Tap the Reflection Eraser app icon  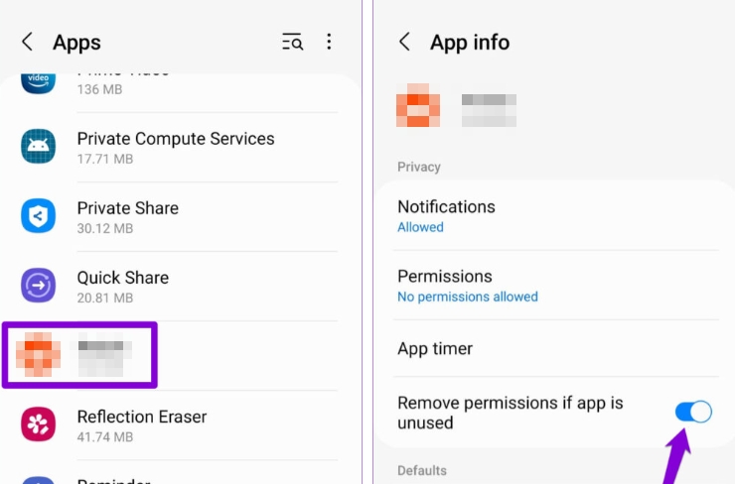tap(38, 424)
